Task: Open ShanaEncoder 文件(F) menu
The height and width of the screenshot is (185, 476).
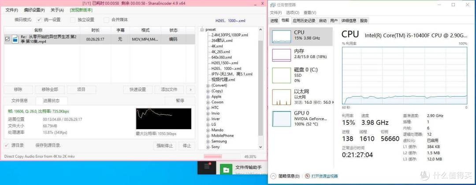Action: [12, 10]
